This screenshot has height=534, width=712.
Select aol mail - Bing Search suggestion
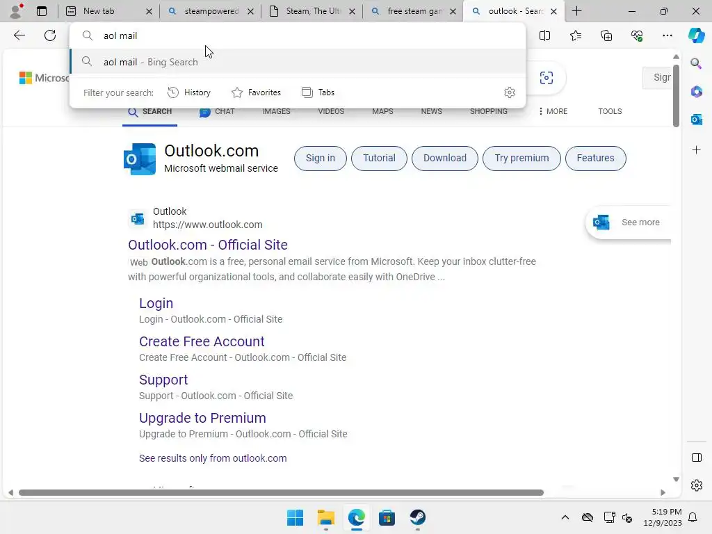(298, 62)
